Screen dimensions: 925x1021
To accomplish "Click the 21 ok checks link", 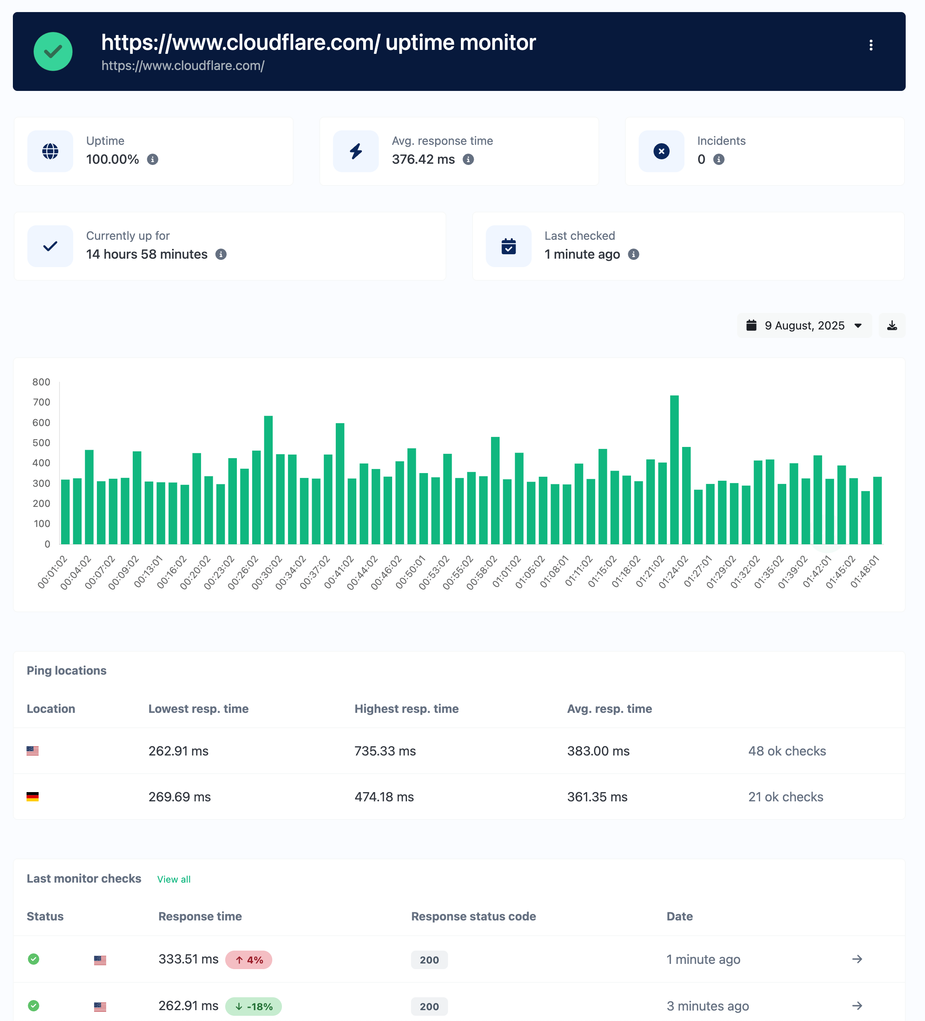I will (786, 797).
